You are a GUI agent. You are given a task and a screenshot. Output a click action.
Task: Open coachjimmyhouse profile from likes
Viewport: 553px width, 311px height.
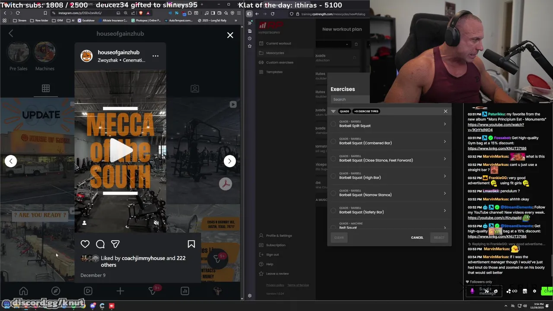click(x=143, y=258)
